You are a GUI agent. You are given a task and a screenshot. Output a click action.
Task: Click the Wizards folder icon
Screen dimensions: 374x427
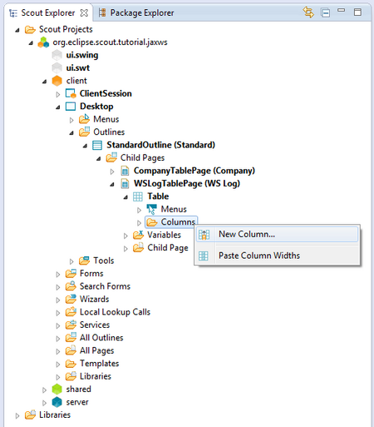(71, 299)
